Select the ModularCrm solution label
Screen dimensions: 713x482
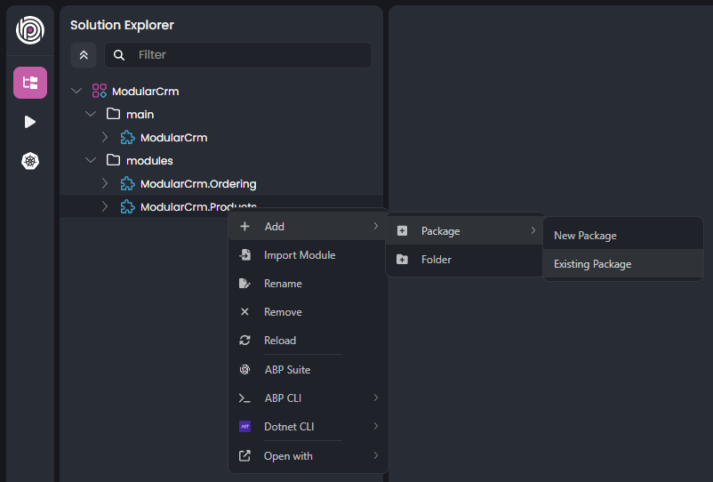[x=146, y=92]
